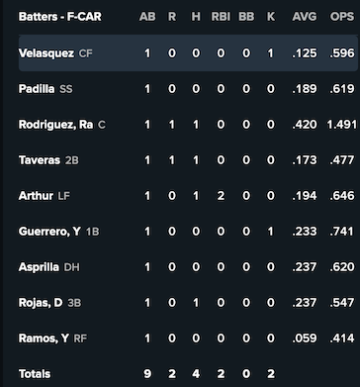Click the AVG column header
The image size is (360, 387).
click(305, 17)
